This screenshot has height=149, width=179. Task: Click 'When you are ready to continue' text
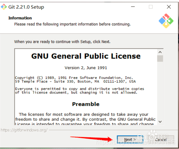(x=62, y=42)
